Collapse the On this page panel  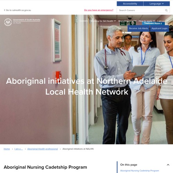point(168,165)
